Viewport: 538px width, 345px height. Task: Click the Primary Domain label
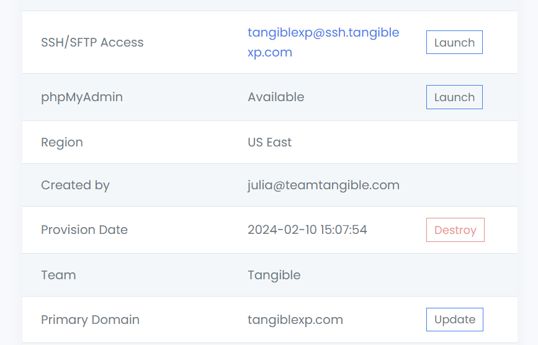[90, 320]
